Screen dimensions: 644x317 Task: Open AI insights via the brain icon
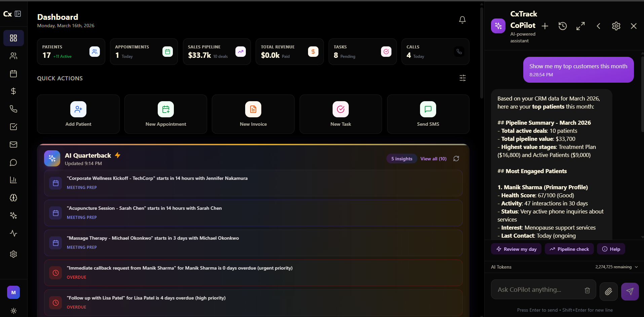13,198
